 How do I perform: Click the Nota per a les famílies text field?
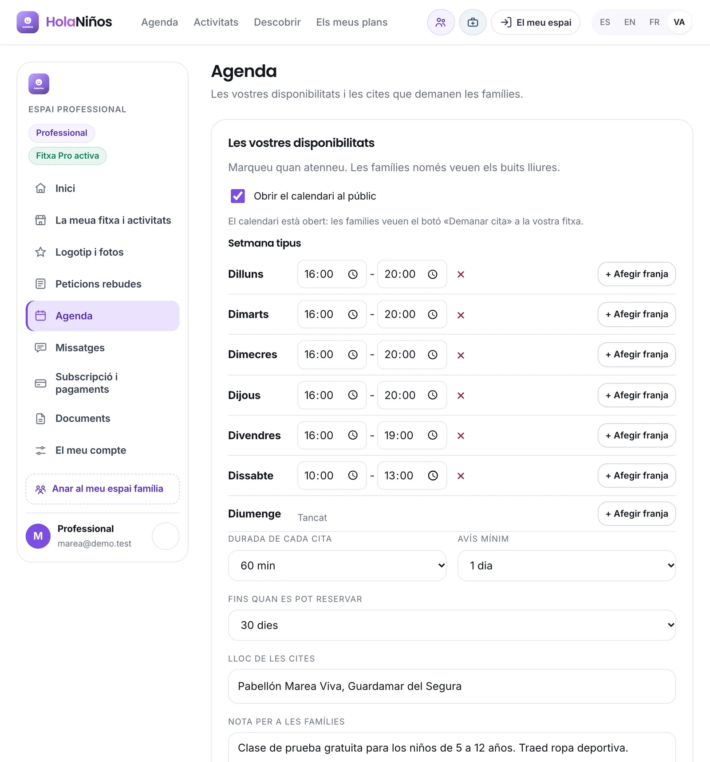[x=452, y=747]
